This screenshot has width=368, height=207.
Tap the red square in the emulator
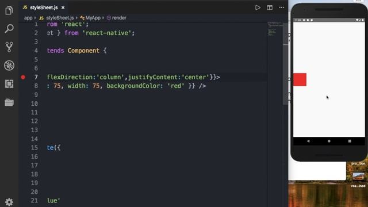click(x=300, y=79)
